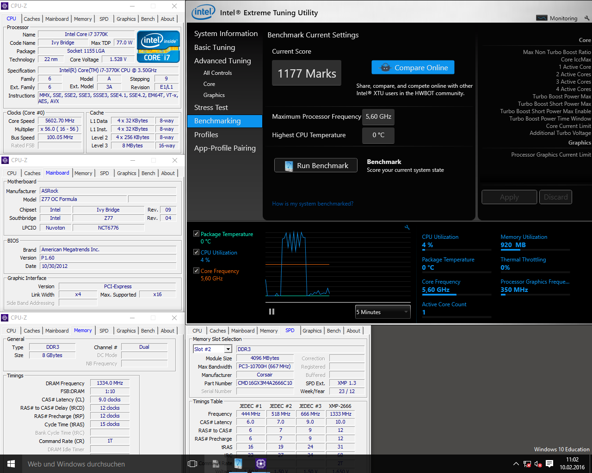Open About tab in CPU-Z Mainboard window
Screen dimensions: 592x473
pyautogui.click(x=168, y=173)
